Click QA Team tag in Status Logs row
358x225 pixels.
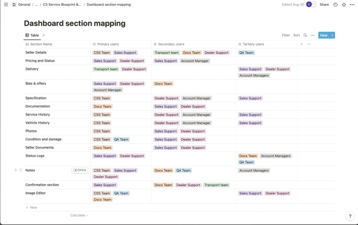click(x=246, y=162)
